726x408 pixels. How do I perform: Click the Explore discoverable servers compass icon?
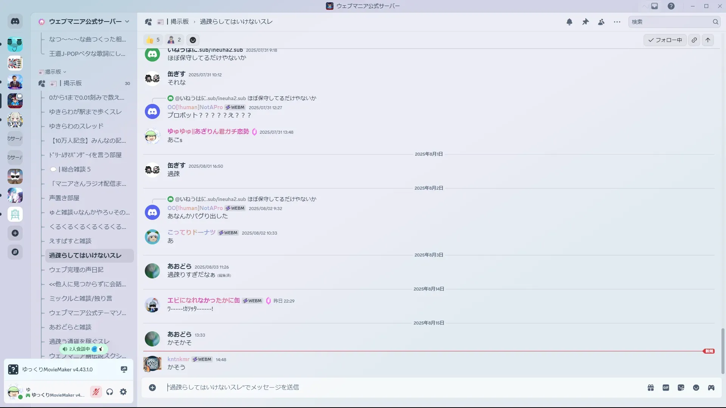(x=15, y=252)
